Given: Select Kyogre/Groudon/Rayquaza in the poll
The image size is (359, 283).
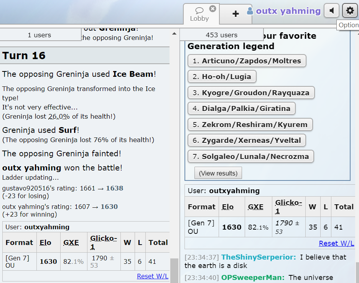Looking at the screenshot, I should click(251, 93).
